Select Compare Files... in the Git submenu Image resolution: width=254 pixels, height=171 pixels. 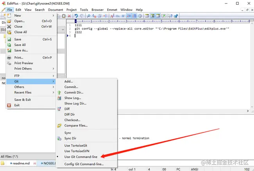tap(87, 125)
